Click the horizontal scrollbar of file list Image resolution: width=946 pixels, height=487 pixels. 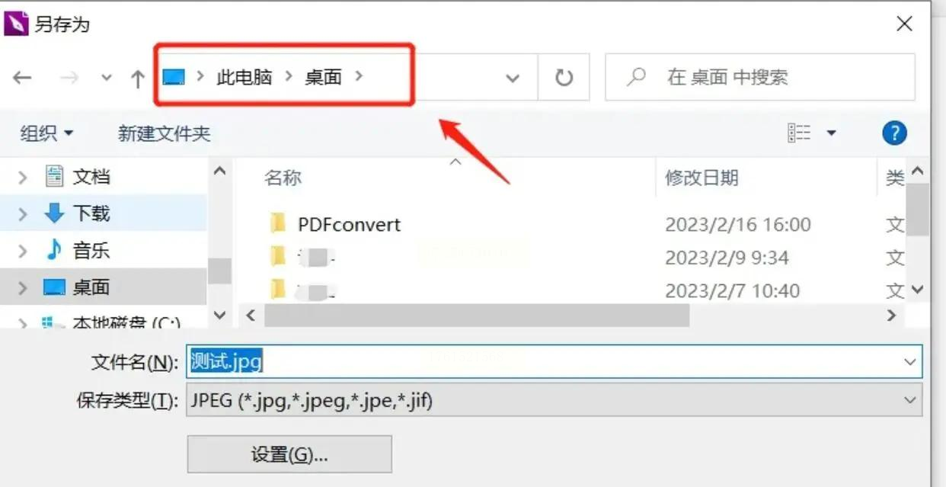pos(476,315)
